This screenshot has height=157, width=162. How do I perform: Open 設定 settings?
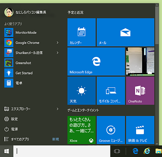click(x=11, y=119)
